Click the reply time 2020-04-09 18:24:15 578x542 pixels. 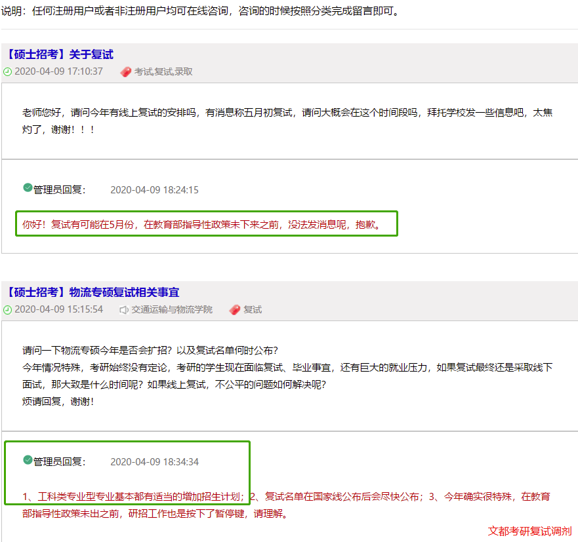click(154, 190)
